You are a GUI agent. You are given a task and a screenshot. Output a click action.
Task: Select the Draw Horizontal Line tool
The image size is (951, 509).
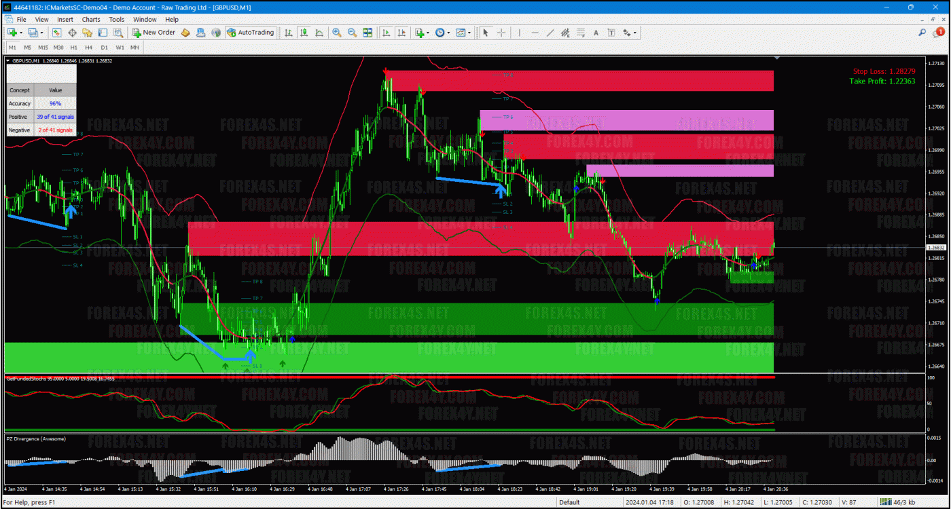click(x=535, y=32)
